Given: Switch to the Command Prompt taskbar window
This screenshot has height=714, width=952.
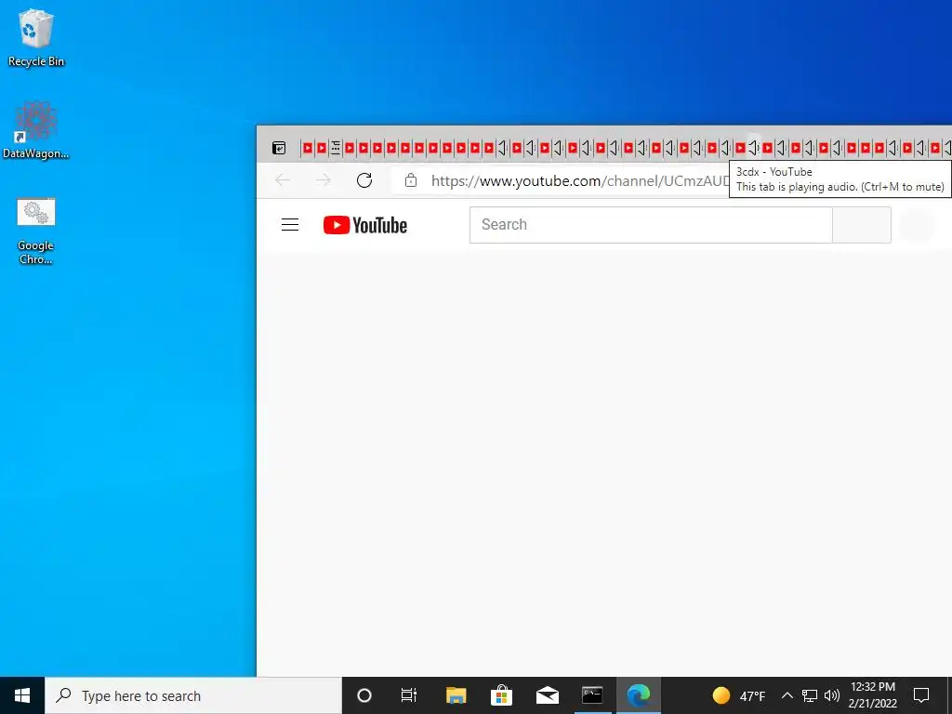Looking at the screenshot, I should (592, 695).
